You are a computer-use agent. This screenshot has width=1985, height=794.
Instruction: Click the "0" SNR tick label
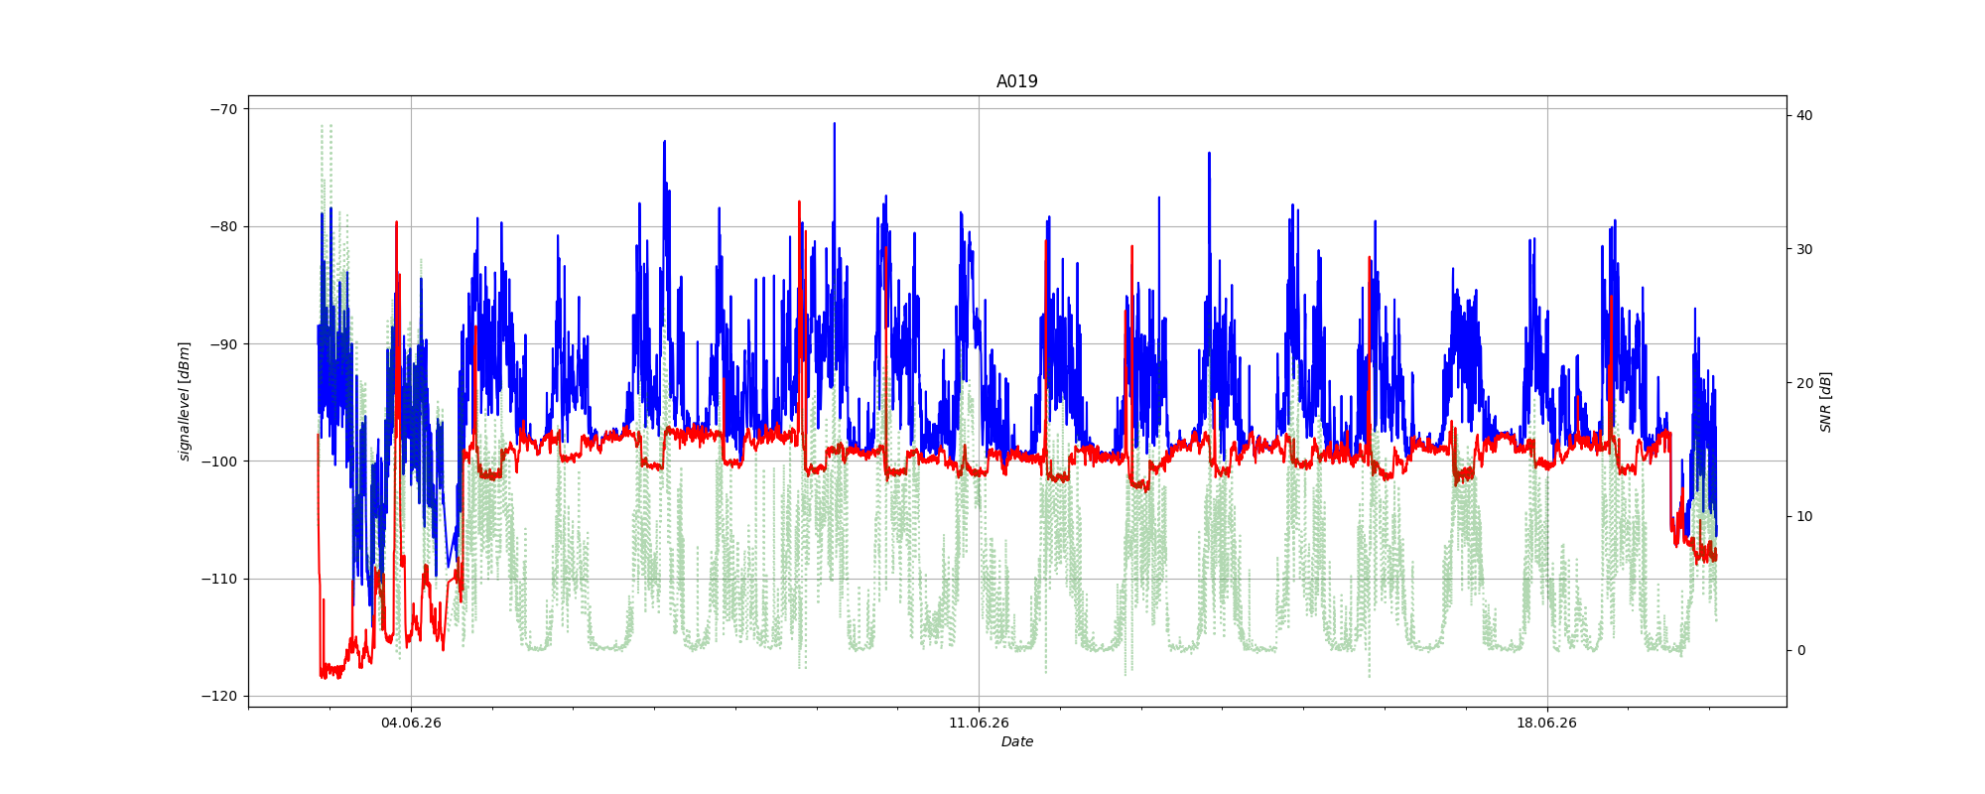pyautogui.click(x=1800, y=650)
